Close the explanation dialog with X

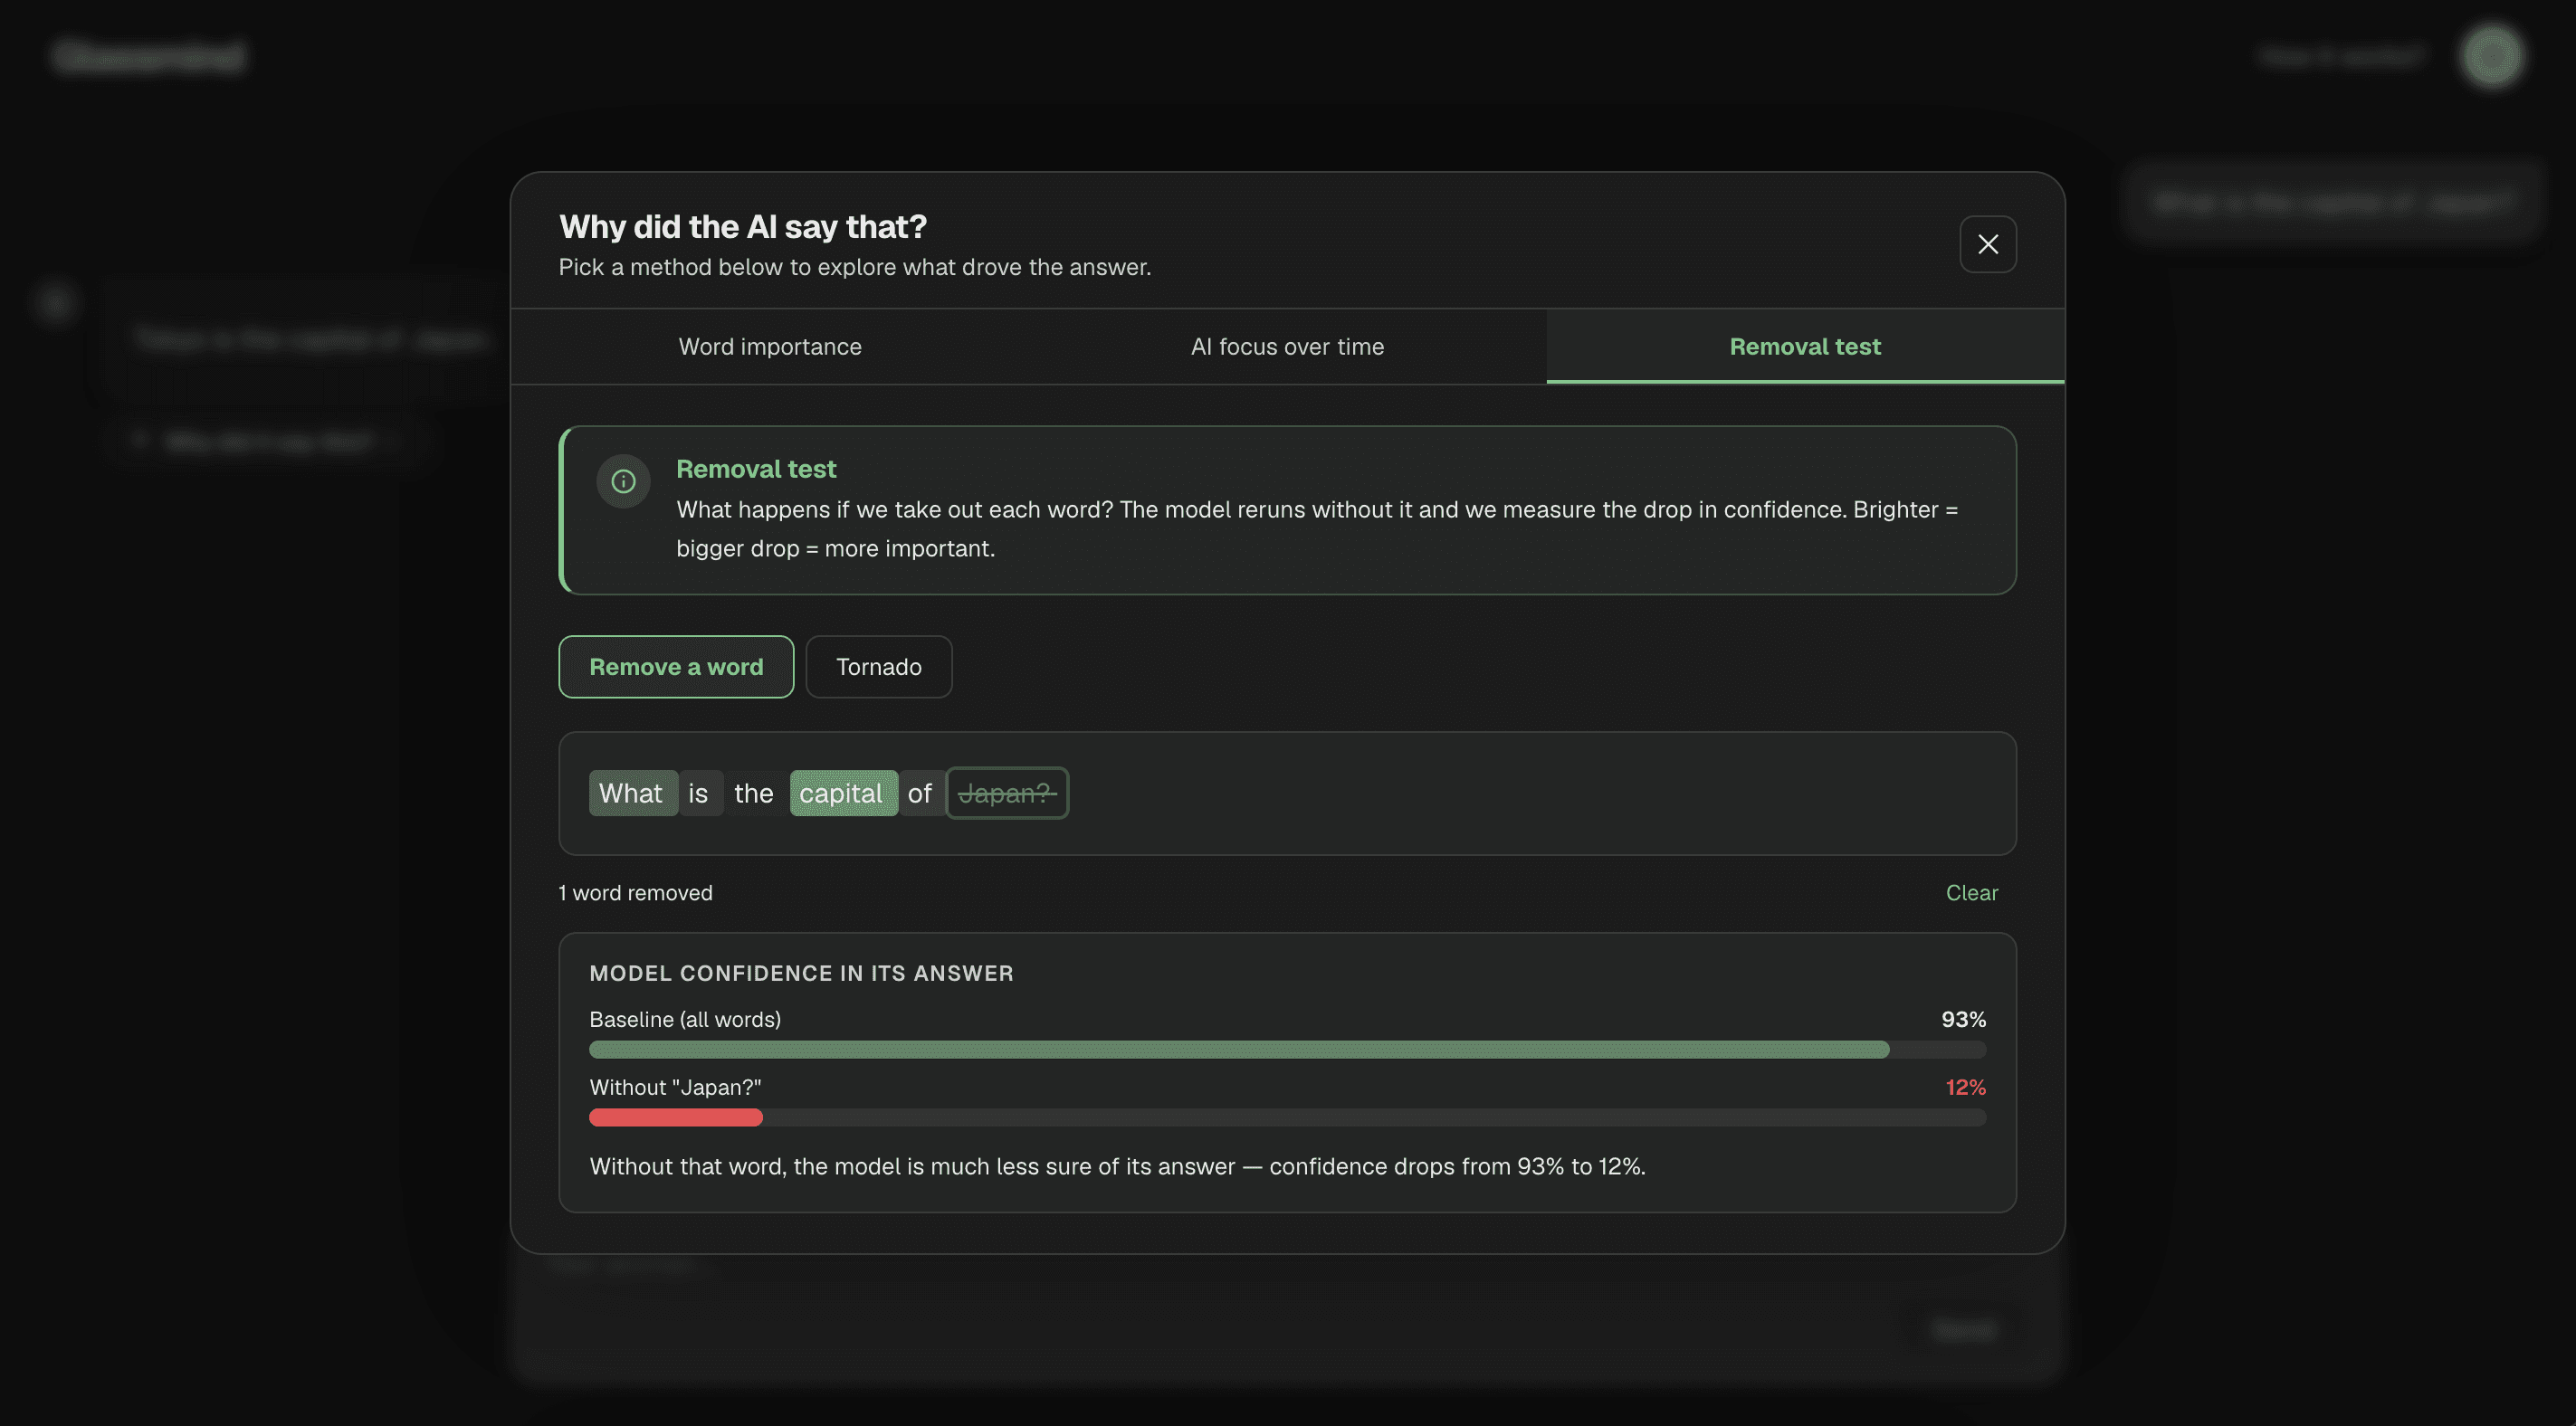click(x=1987, y=244)
